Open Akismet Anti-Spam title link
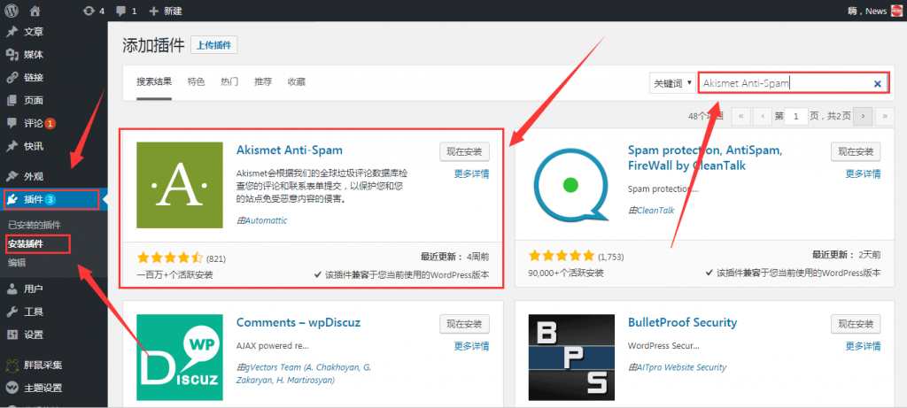 coord(290,150)
